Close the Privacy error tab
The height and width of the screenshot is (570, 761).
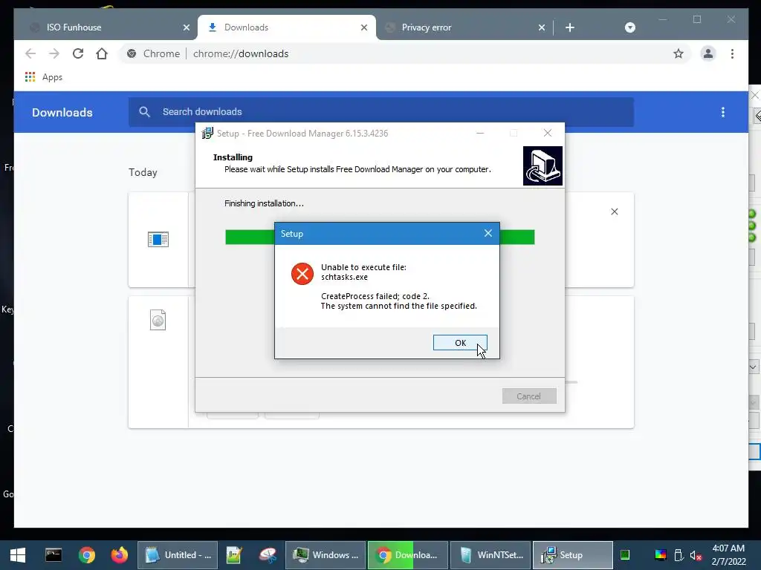pos(542,27)
